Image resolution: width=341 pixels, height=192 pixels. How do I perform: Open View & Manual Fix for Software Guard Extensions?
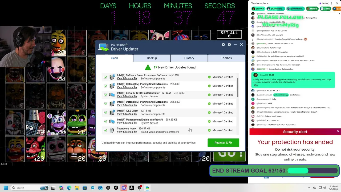127,78
